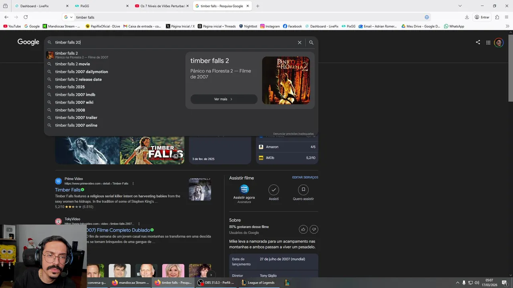Open Timber Falls poster image thumbnail

coord(152,150)
